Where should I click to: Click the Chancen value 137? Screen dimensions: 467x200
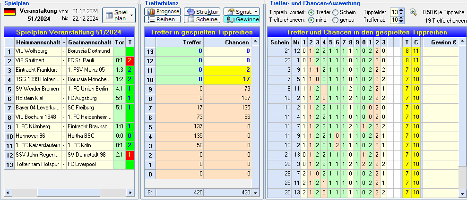(227, 99)
